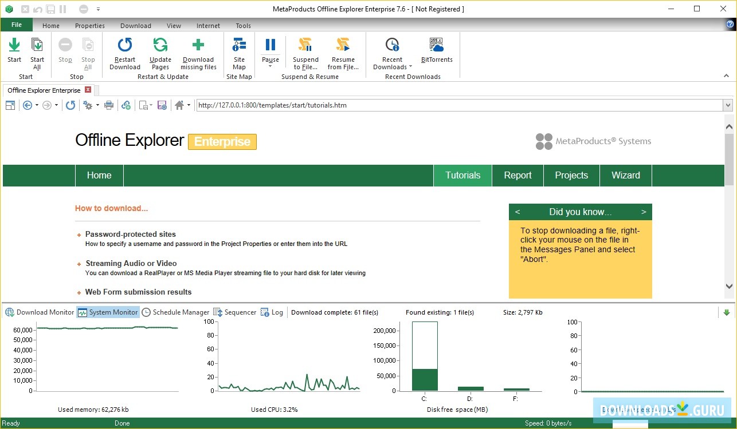Click the page scrollbar up arrow
This screenshot has height=429, width=737.
pos(729,126)
